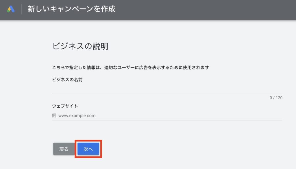Select the ウェブサイト label
Screen dimensions: 296x169
point(65,106)
